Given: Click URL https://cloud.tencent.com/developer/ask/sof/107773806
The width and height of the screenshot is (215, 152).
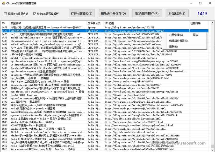Looking at the screenshot, I should pyautogui.click(x=138, y=75).
